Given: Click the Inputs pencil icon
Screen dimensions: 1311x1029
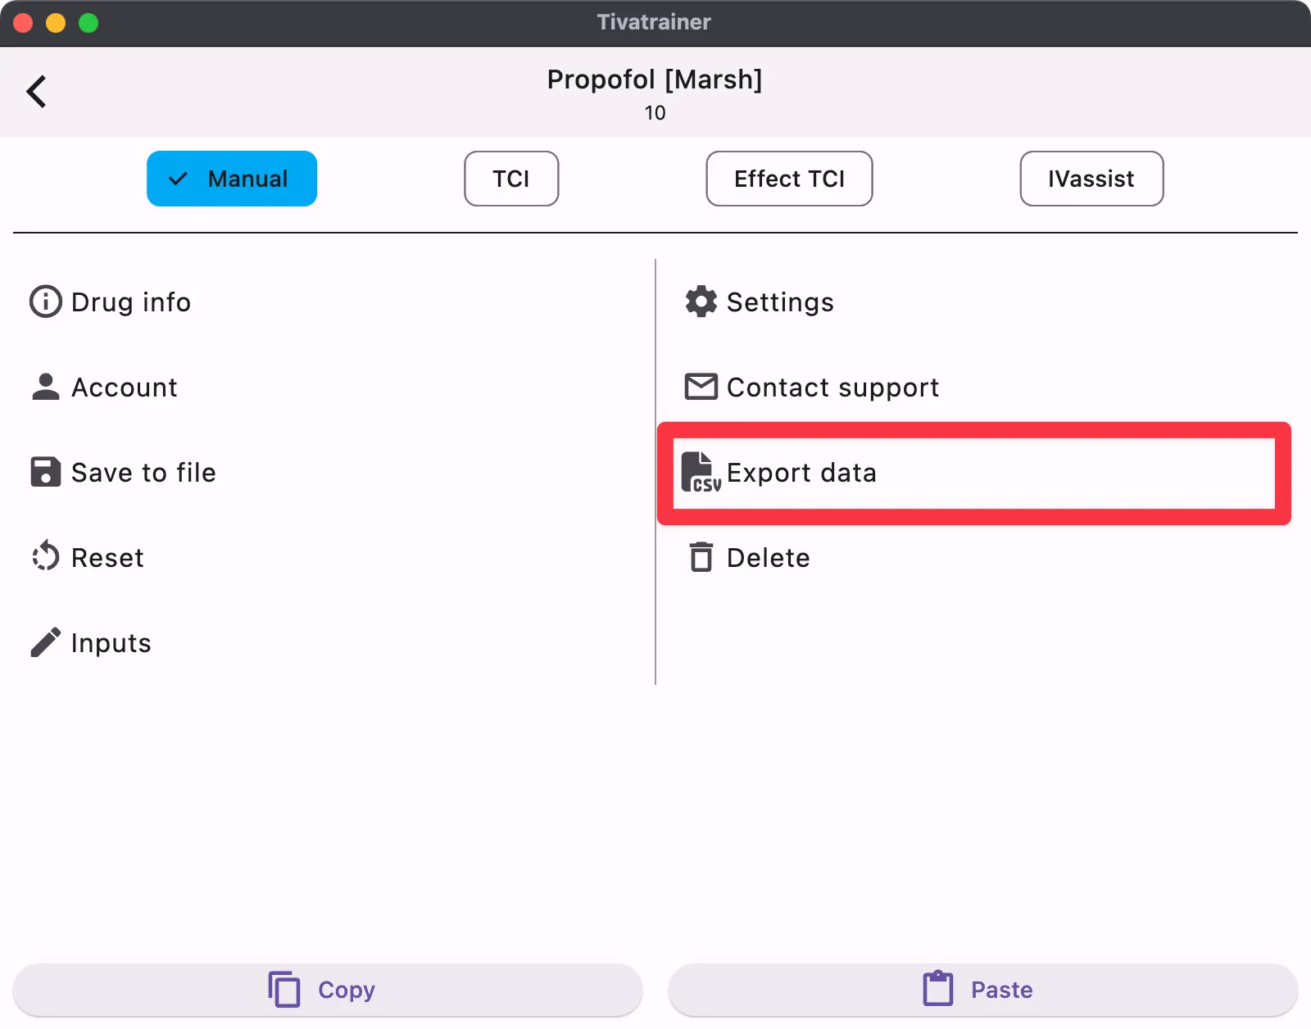Looking at the screenshot, I should click(x=46, y=642).
